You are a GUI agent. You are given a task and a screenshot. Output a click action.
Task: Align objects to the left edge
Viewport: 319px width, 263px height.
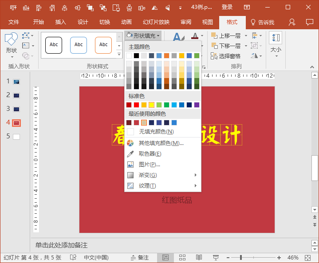[39, 8]
